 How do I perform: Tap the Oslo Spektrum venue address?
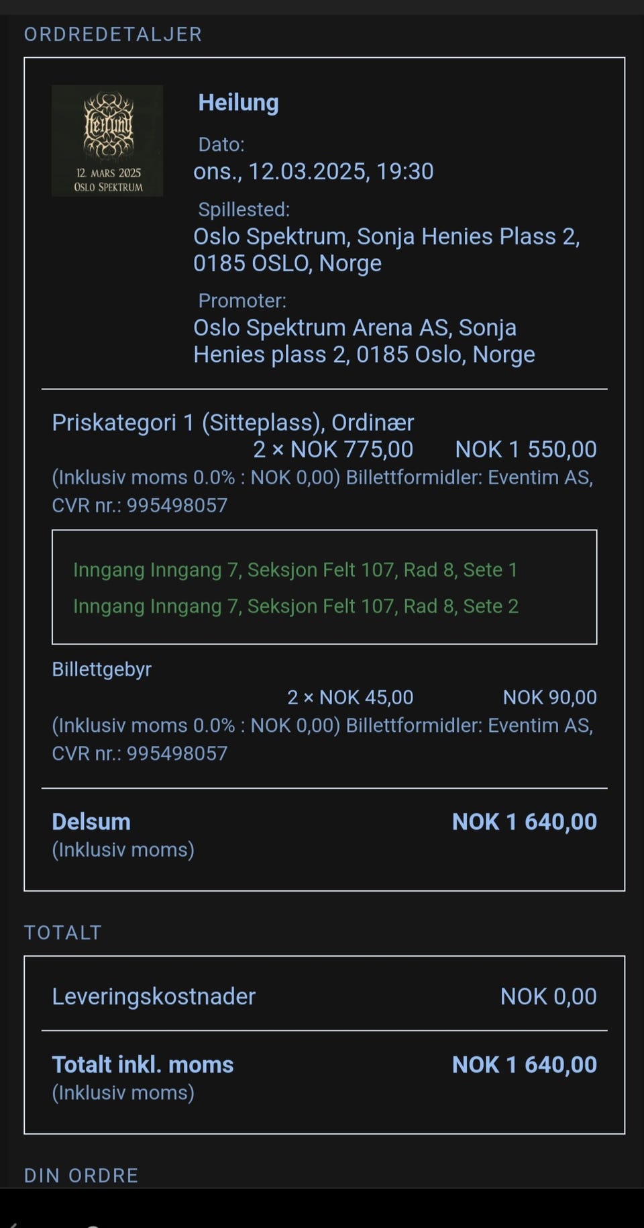[x=386, y=250]
